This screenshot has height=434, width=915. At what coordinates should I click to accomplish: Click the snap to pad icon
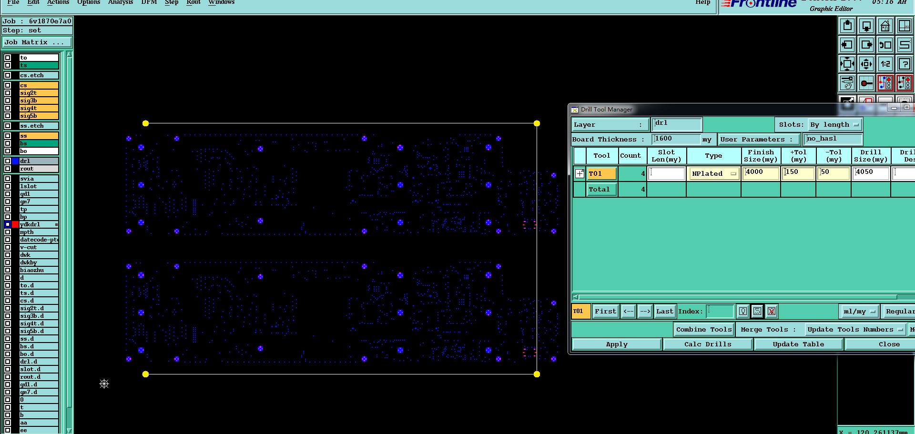(866, 83)
